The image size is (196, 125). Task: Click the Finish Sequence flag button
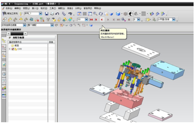(10, 14)
